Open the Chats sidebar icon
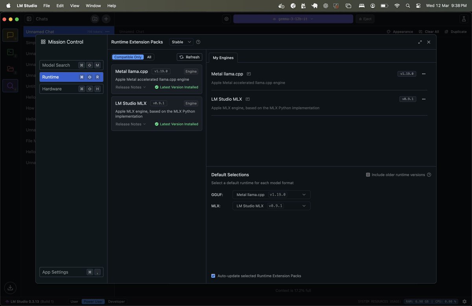Screen dimensions: 472x306 [10, 35]
